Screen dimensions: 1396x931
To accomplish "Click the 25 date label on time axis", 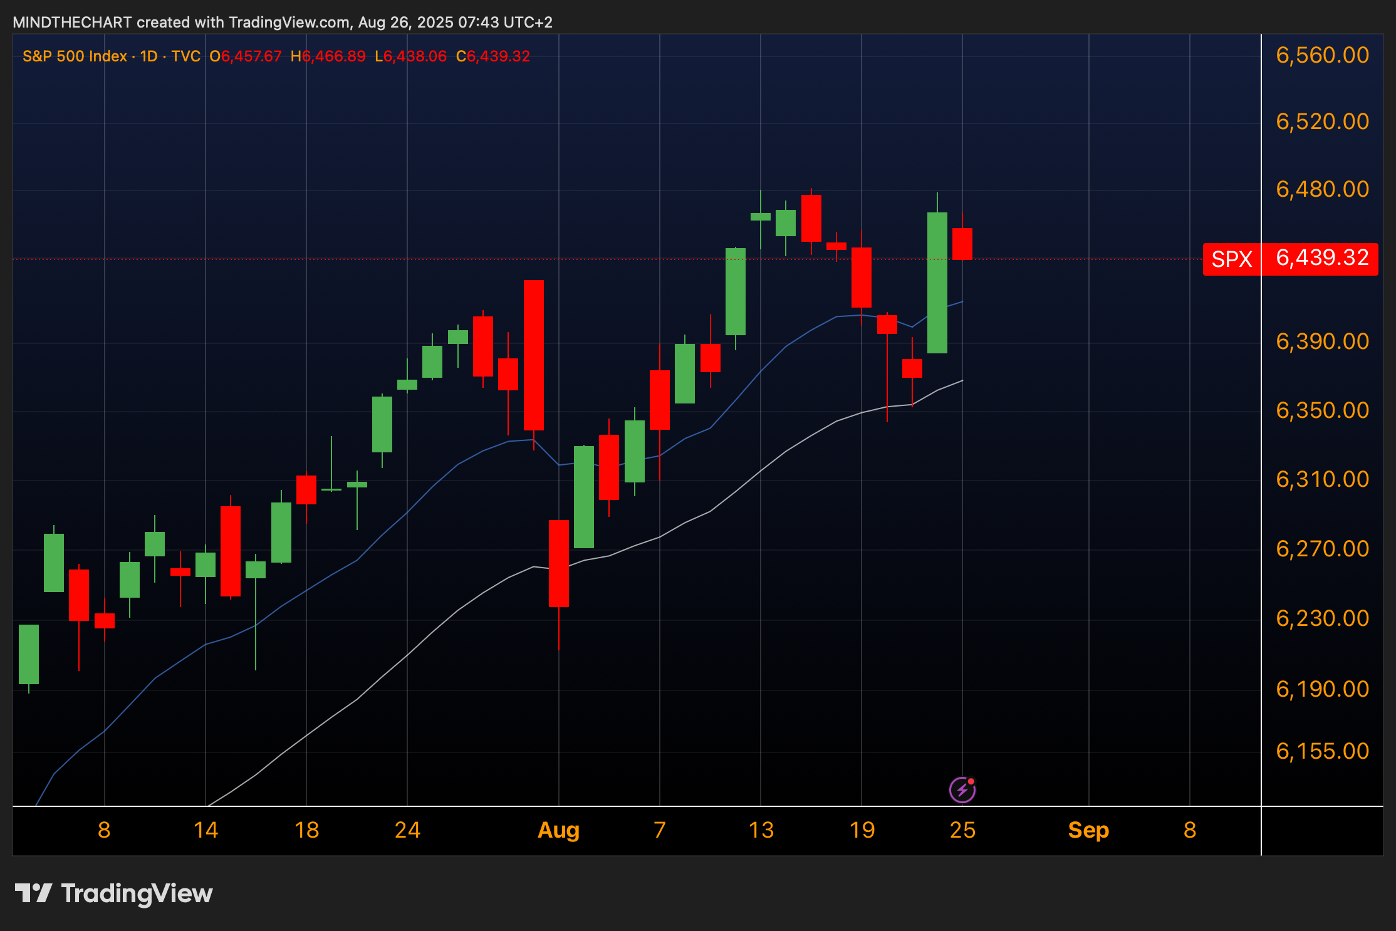I will (x=962, y=830).
